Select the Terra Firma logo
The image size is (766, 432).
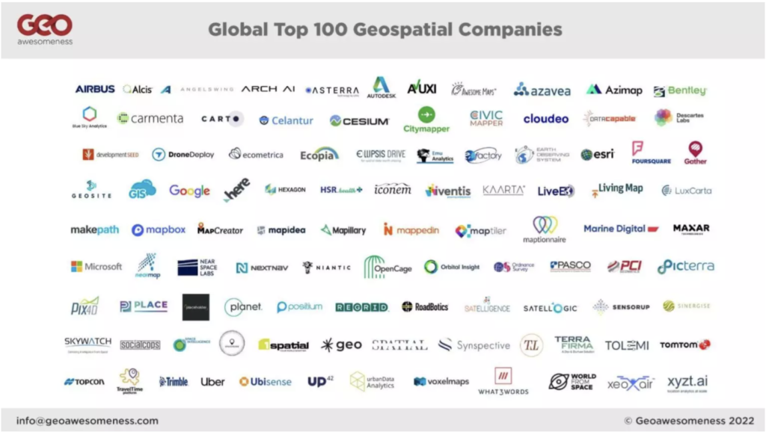(x=574, y=344)
